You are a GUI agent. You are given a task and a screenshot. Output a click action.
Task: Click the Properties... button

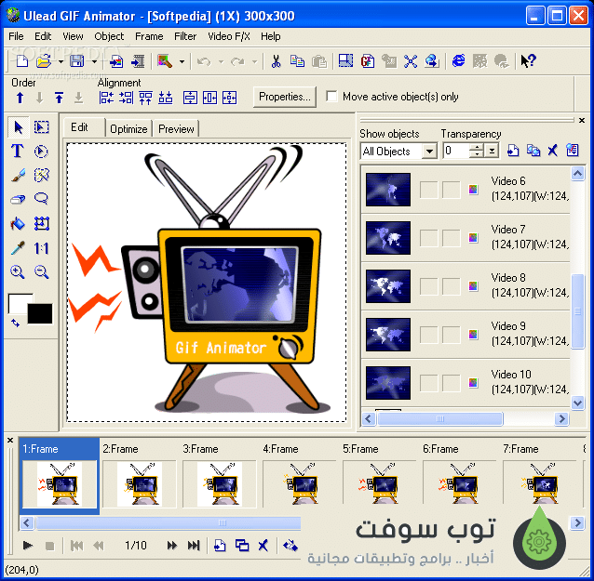[285, 97]
